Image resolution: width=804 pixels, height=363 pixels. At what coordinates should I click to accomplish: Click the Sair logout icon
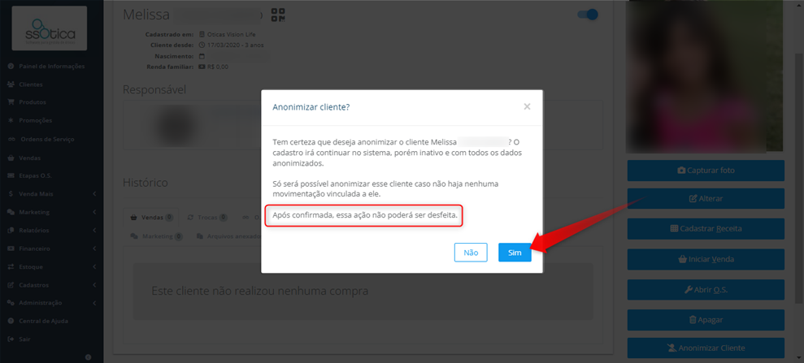[11, 339]
